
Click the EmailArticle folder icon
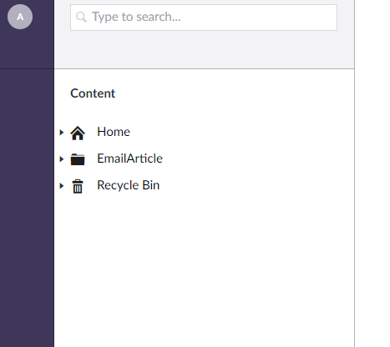point(78,159)
